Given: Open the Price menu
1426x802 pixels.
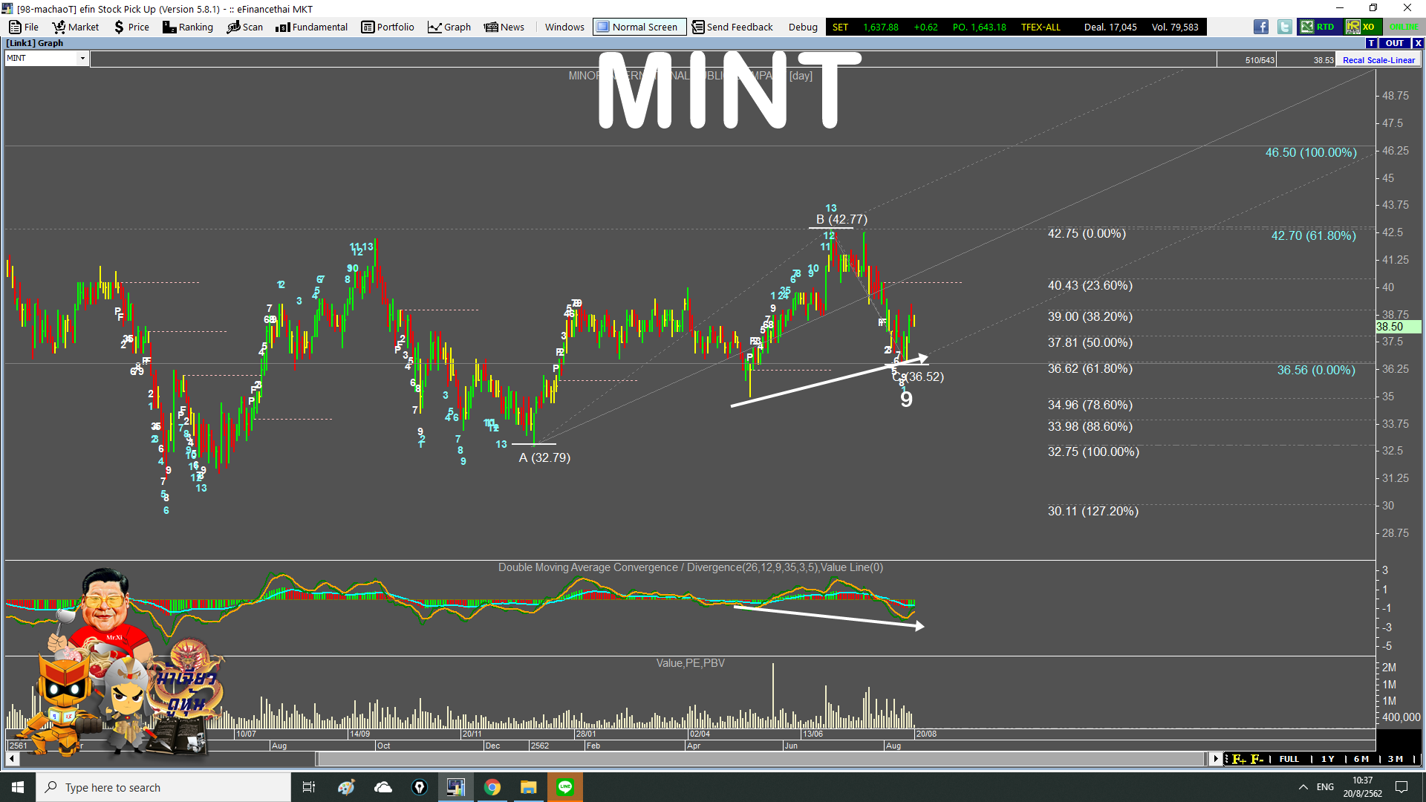Looking at the screenshot, I should point(131,27).
